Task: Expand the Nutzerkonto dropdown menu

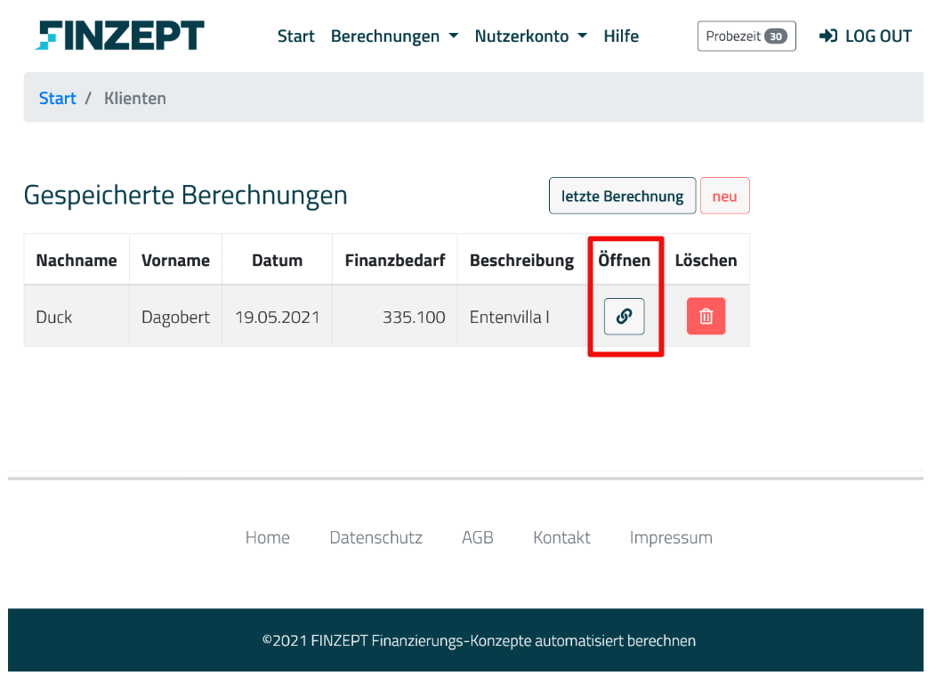Action: click(x=530, y=36)
